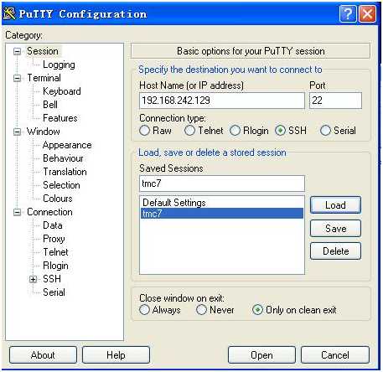Click the PuTTY icon in title bar
The width and height of the screenshot is (383, 372).
9,13
